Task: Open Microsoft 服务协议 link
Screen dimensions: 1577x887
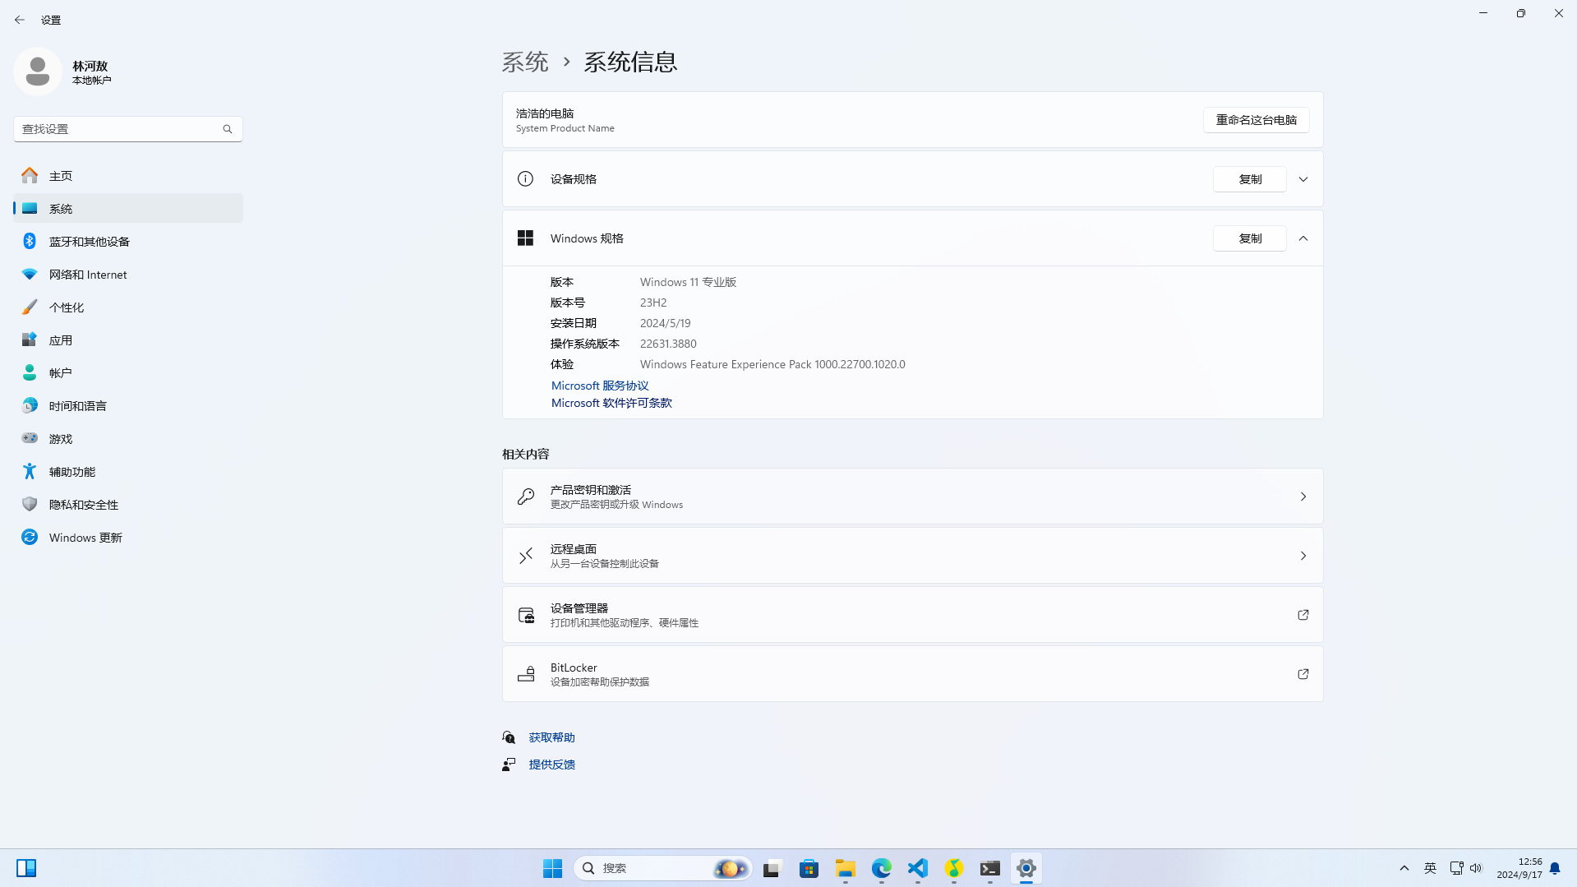Action: coord(600,386)
